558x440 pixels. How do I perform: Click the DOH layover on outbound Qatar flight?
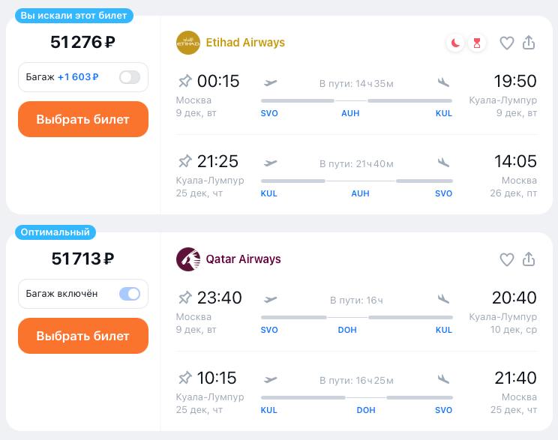(x=347, y=330)
